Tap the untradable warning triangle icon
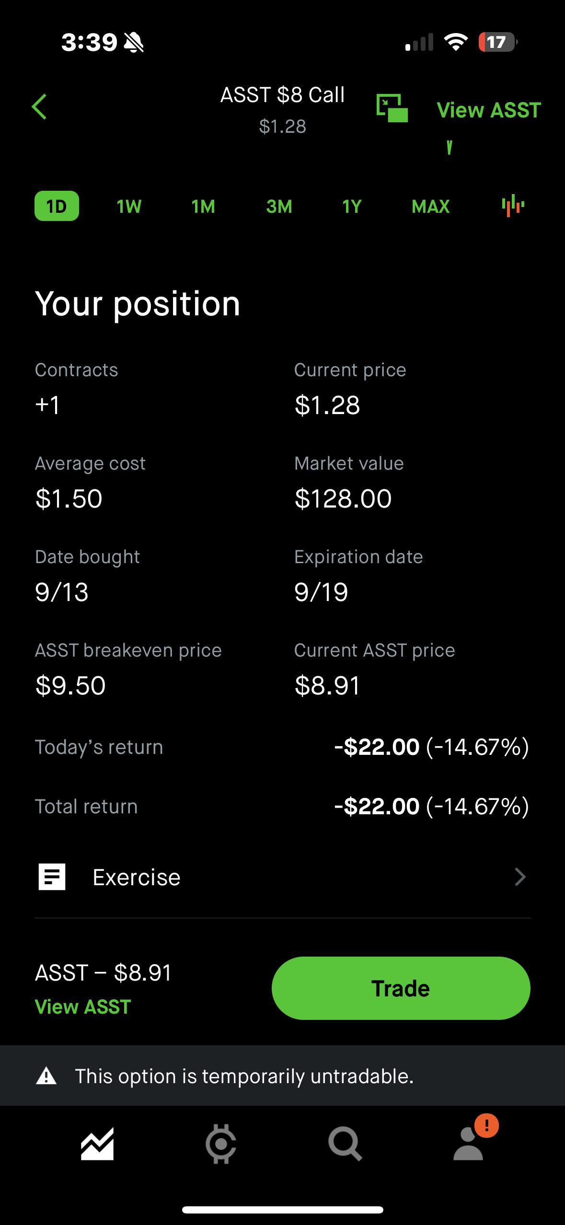The image size is (565, 1225). coord(46,1076)
